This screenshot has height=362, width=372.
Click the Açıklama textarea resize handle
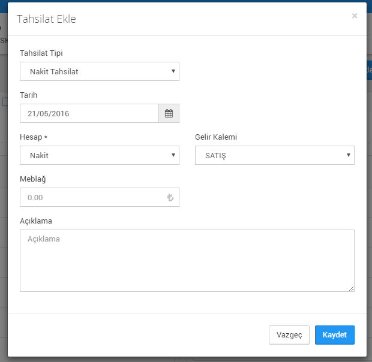pos(352,288)
